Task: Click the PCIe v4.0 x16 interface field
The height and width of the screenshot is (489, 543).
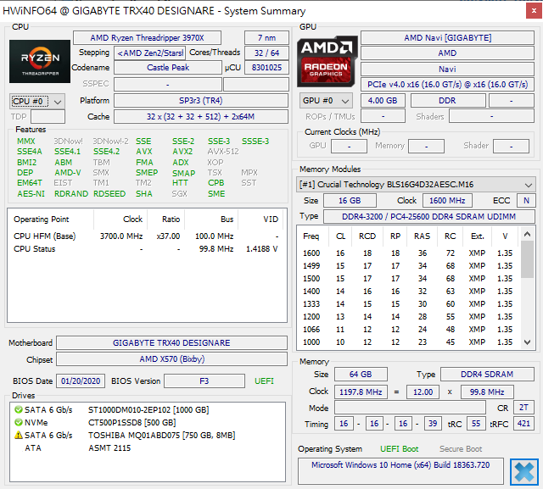Action: point(447,85)
